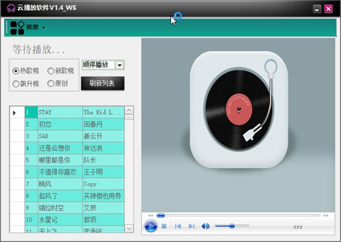Click the 刷新列表 button
341x242 pixels.
[x=103, y=84]
